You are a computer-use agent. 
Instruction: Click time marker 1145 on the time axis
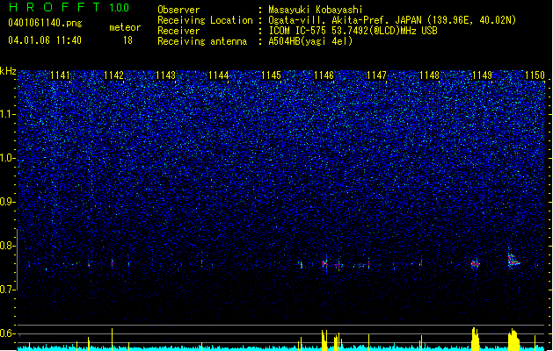(x=271, y=75)
